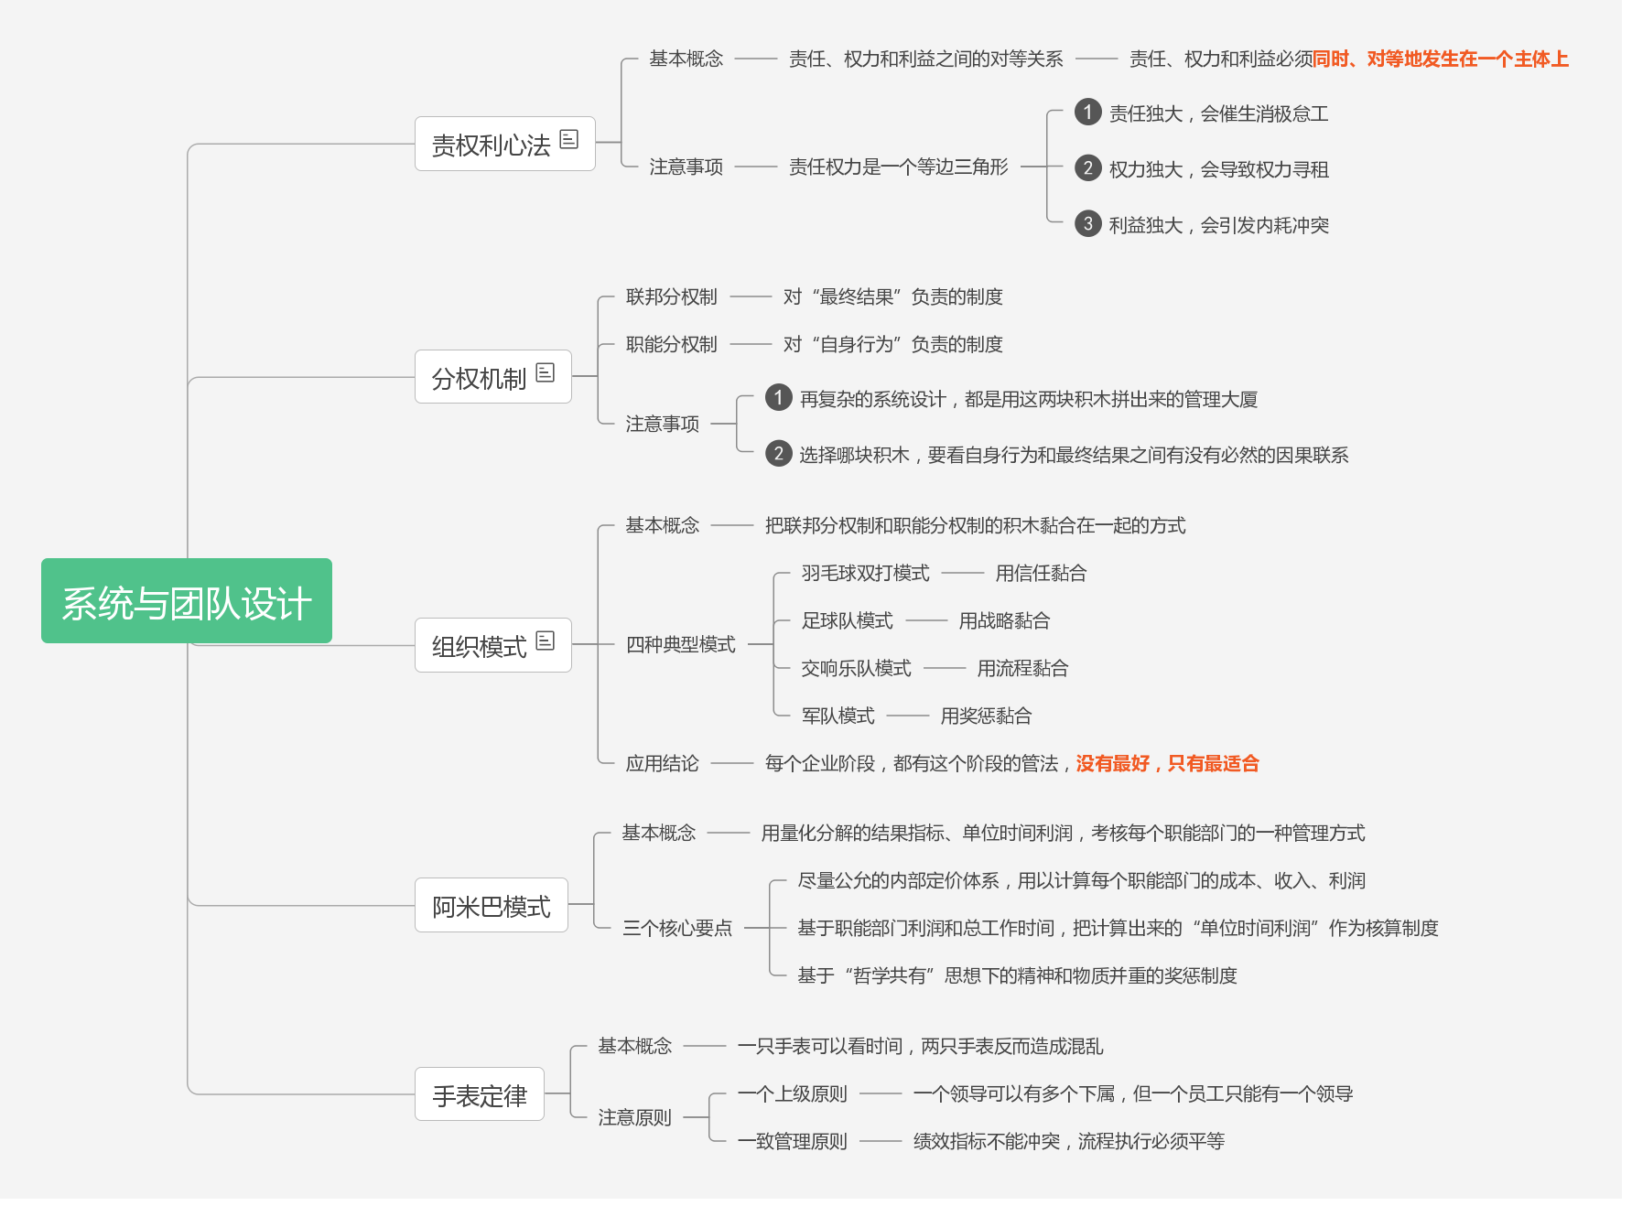Click 尽量公允的内部定价体系 sentence
The height and width of the screenshot is (1206, 1632).
[1082, 880]
